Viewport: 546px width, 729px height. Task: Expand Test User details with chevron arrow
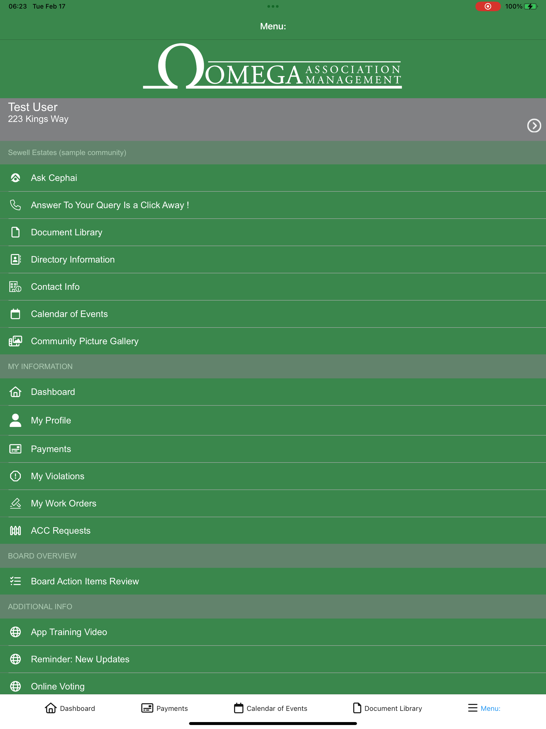tap(534, 126)
